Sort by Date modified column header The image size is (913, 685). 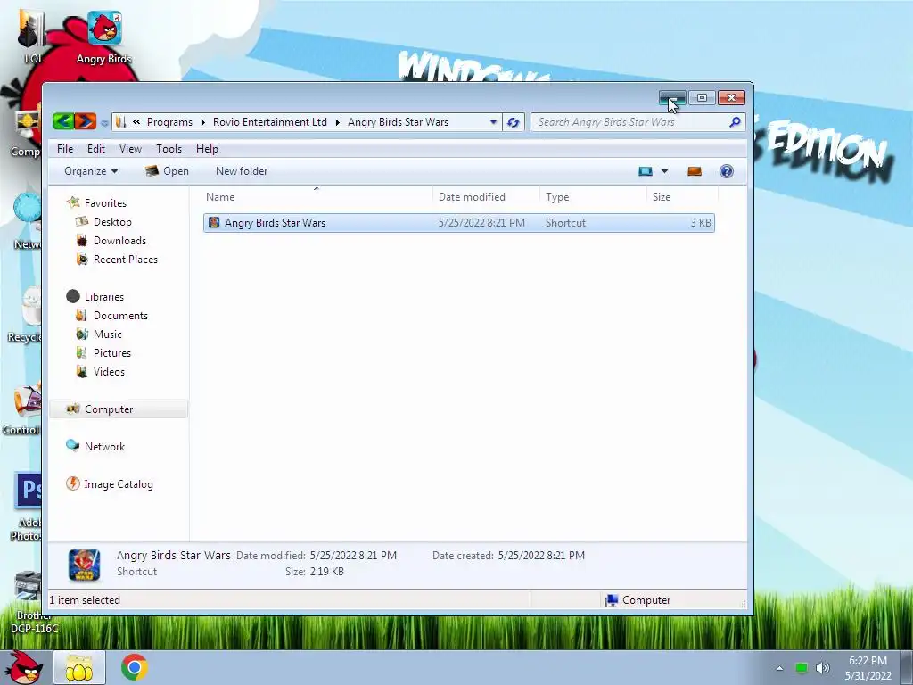click(486, 197)
